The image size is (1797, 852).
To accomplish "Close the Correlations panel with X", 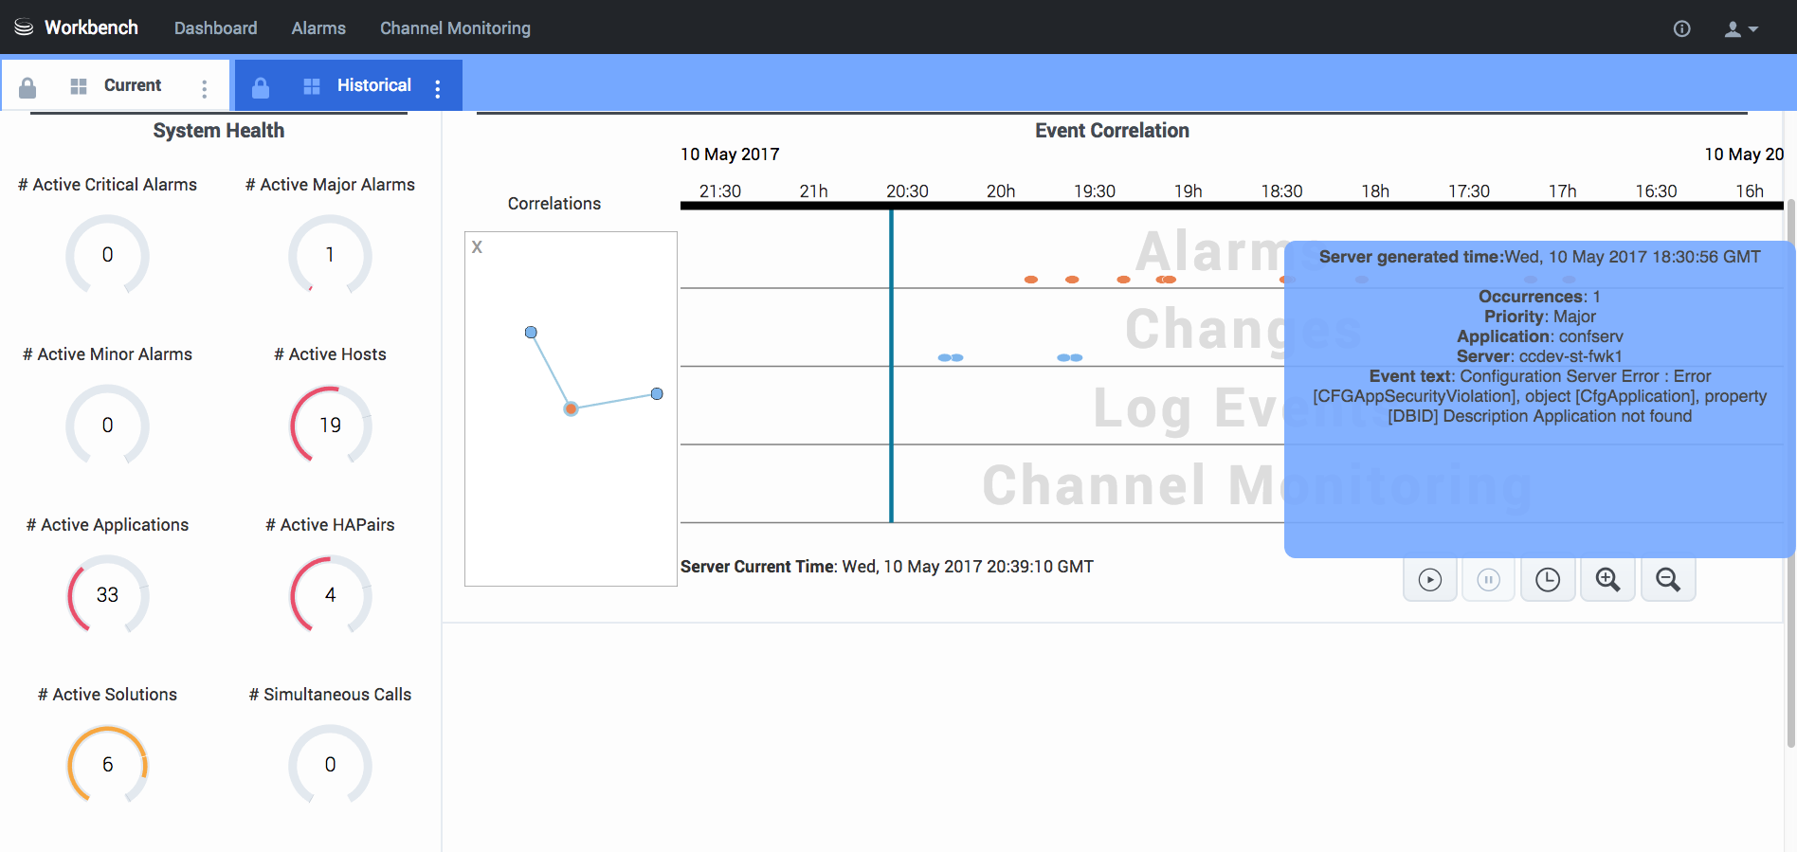I will point(477,247).
